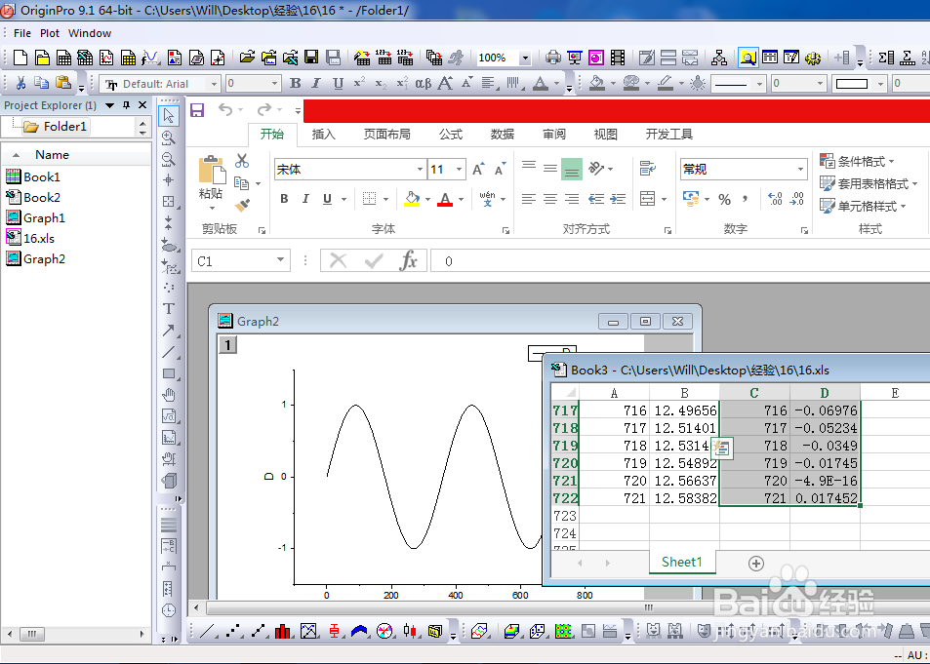930x664 pixels.
Task: Click the Origin font color A button
Action: (x=540, y=84)
